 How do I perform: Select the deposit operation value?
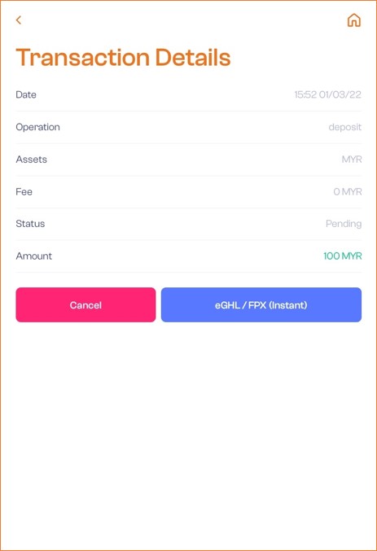[x=344, y=127]
